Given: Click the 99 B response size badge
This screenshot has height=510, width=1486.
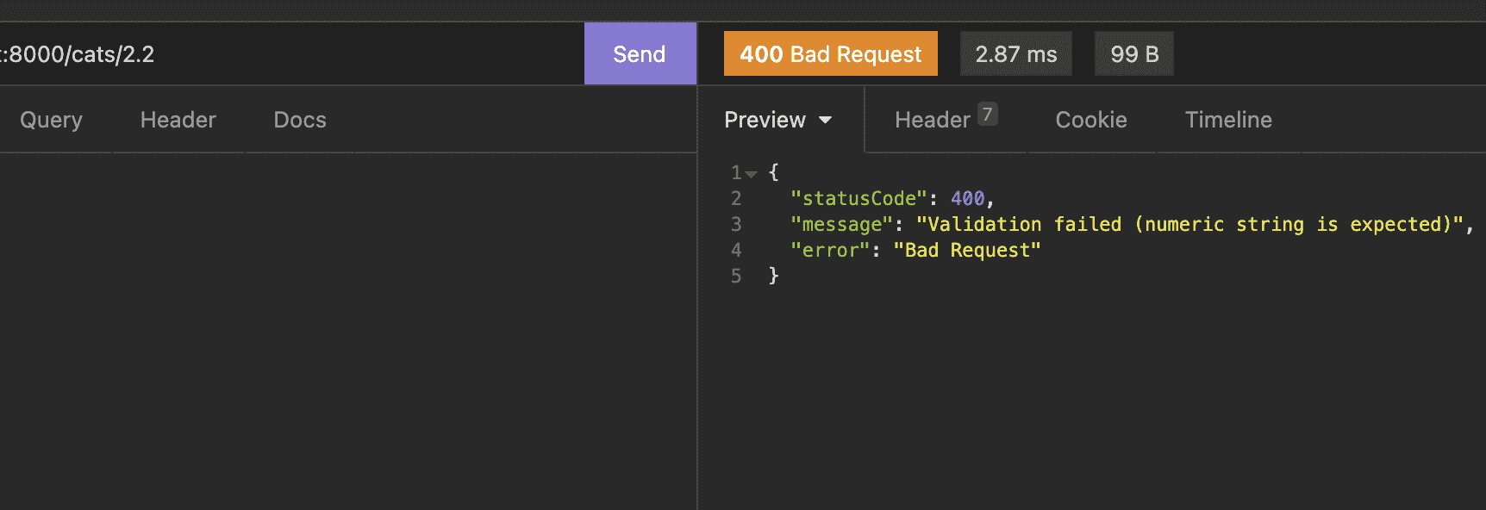Looking at the screenshot, I should pos(1133,54).
